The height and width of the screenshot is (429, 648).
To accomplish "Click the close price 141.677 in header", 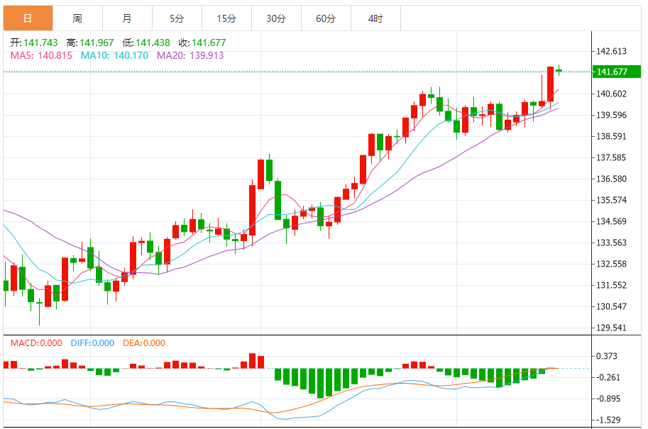I will (x=209, y=43).
